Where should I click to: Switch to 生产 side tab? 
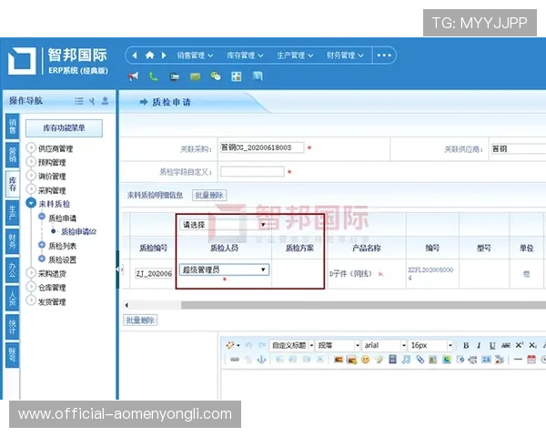tap(12, 212)
